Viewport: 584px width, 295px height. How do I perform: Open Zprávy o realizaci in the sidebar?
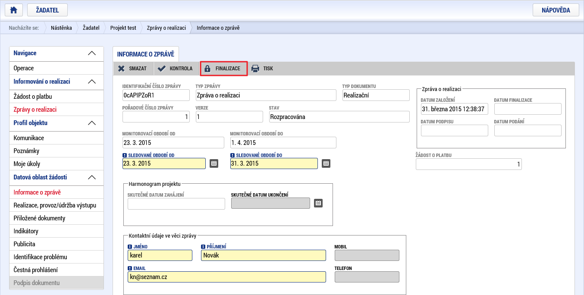57,110
